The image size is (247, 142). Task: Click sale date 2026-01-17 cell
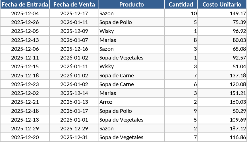(x=74, y=111)
